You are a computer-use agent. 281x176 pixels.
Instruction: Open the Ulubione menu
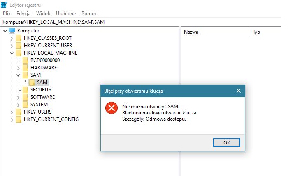tap(66, 14)
